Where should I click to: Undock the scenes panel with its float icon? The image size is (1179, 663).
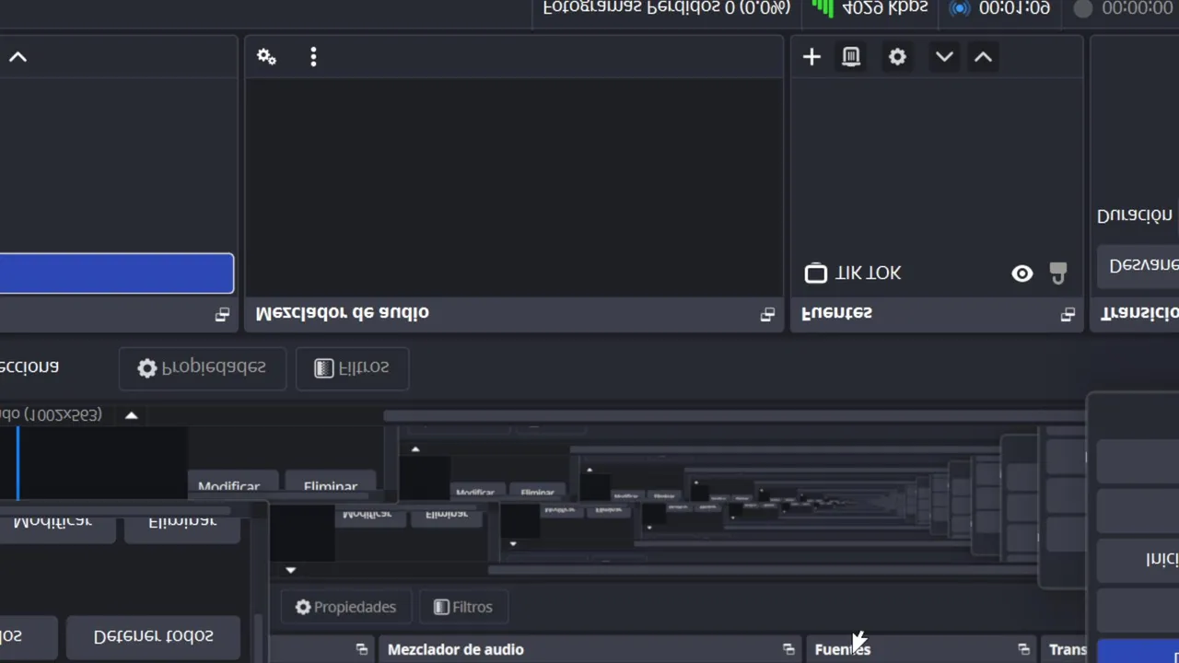222,314
